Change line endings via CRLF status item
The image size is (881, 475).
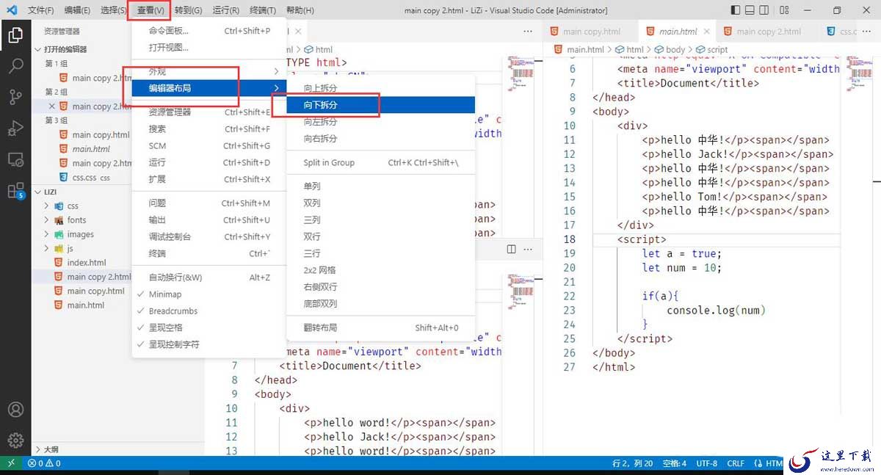736,463
